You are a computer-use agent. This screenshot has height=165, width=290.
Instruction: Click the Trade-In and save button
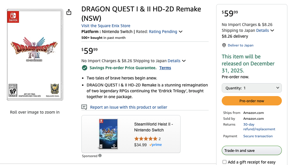(251, 150)
